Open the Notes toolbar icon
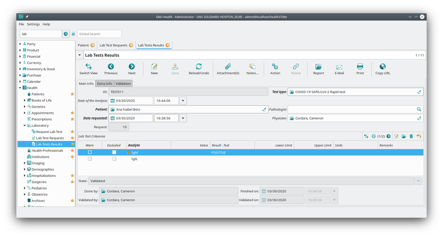The image size is (443, 237). (x=253, y=66)
